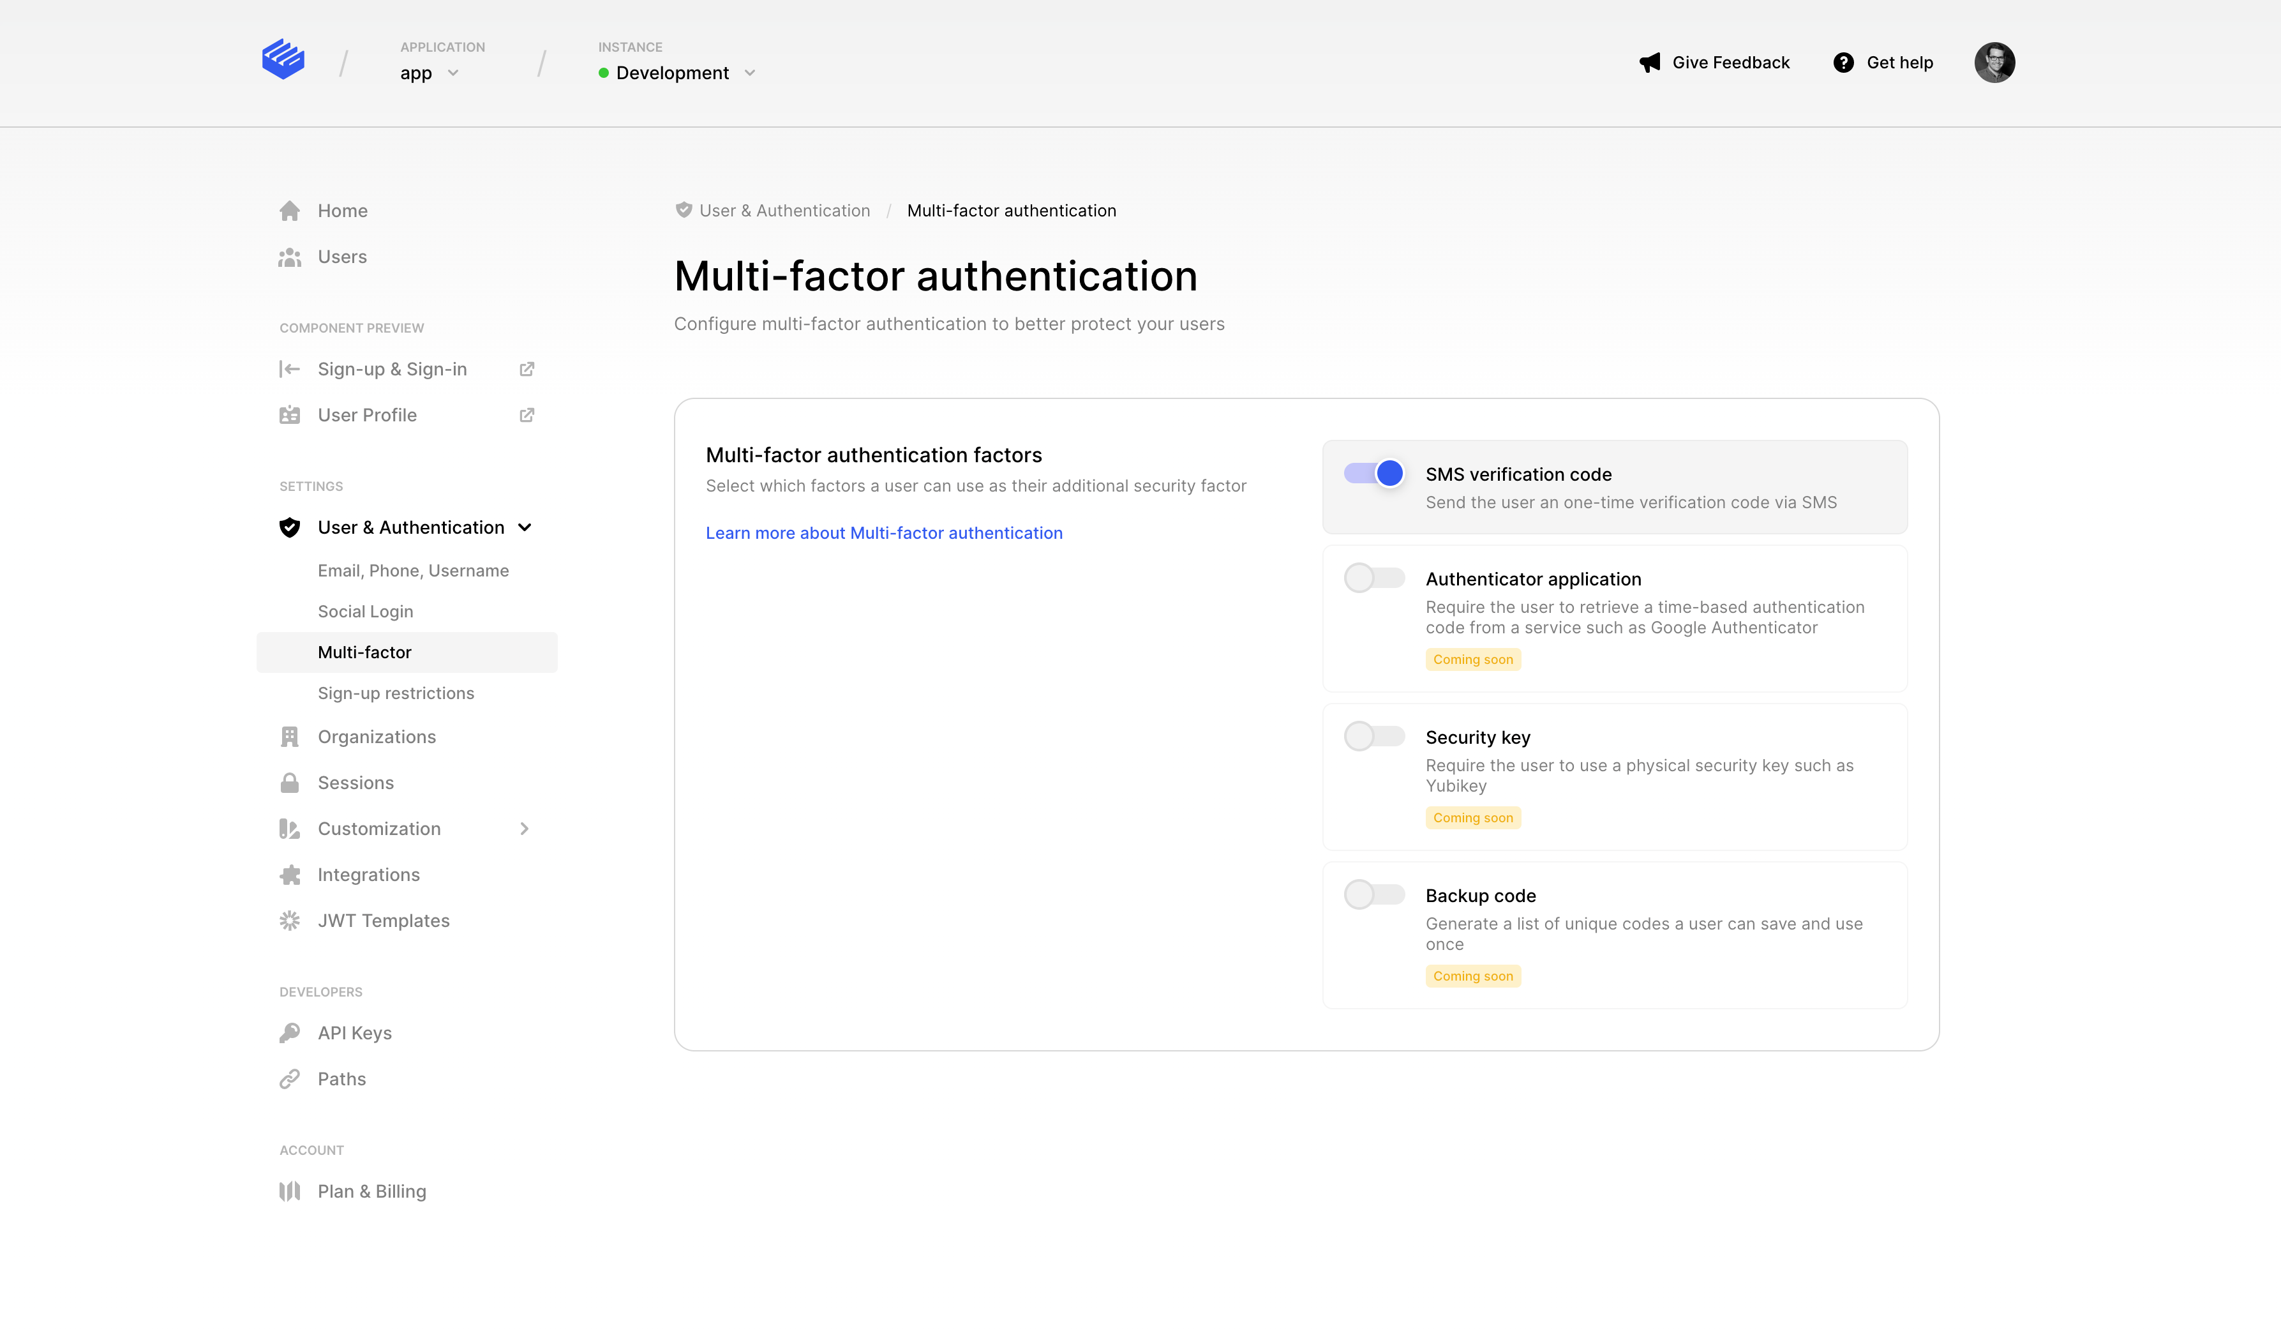Open the user profile avatar
This screenshot has height=1333, width=2281.
[1994, 63]
